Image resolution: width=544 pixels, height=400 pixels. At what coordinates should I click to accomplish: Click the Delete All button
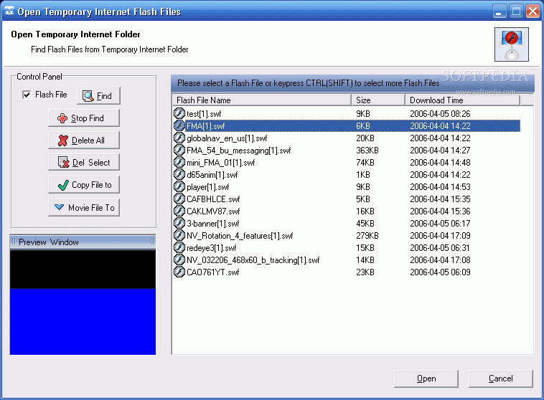pos(84,141)
